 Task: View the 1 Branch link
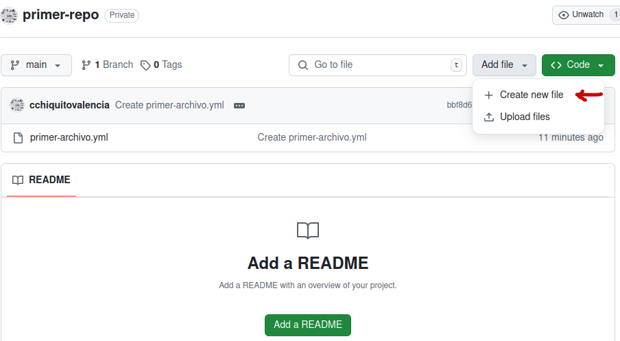[107, 65]
